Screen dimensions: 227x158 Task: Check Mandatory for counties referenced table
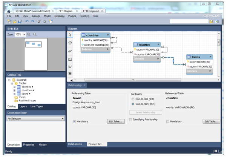(x=168, y=121)
